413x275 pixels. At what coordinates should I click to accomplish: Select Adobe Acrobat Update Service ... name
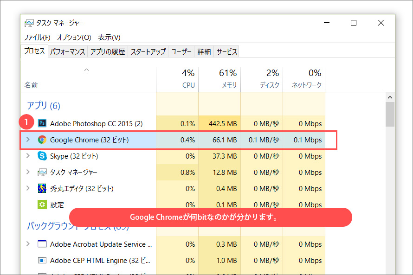[101, 244]
